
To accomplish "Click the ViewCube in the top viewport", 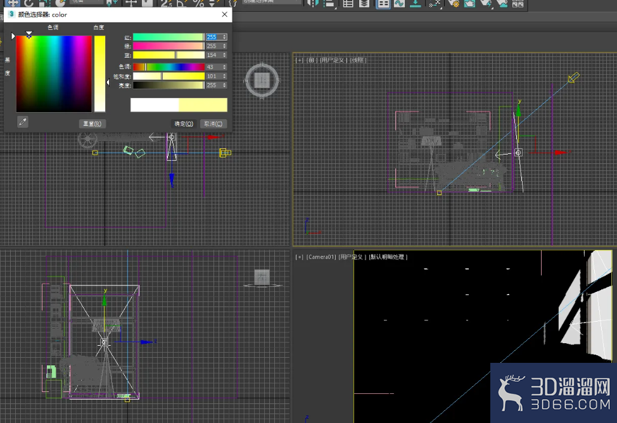I will [x=262, y=80].
